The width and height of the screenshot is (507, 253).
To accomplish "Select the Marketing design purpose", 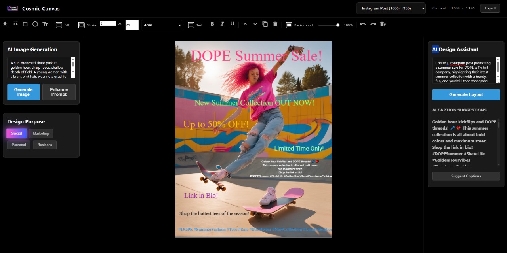I will click(41, 134).
